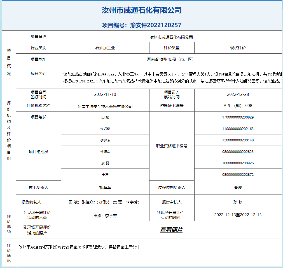Click process control lead 曹波
Image resolution: width=283 pixels, height=268 pixels.
238,188
